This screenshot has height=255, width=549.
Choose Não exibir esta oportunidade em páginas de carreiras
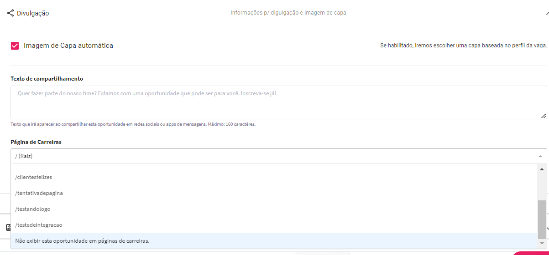point(274,241)
